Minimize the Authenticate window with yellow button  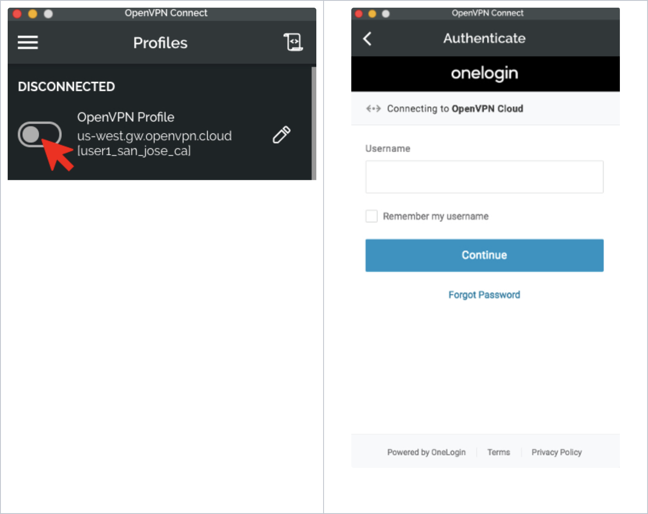[x=372, y=14]
